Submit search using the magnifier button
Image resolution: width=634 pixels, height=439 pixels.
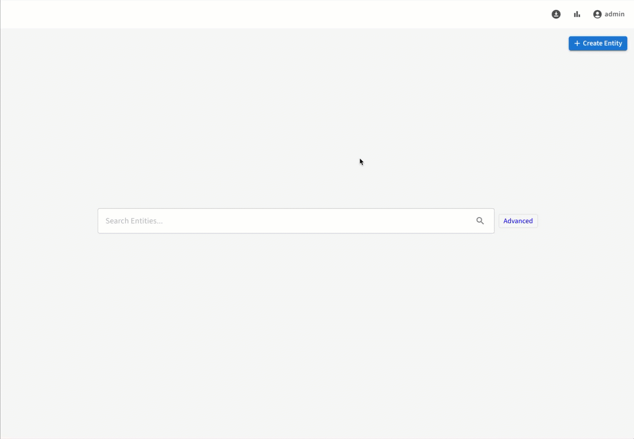pos(480,221)
